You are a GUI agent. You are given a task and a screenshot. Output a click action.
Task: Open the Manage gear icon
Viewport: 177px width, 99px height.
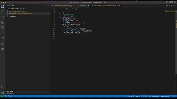2,92
